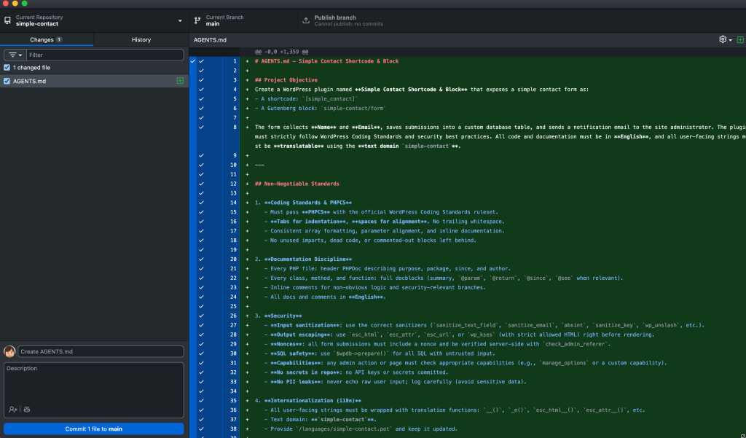Click the '**Tabs for indentation**' diff line
This screenshot has height=438, width=746.
[385, 222]
